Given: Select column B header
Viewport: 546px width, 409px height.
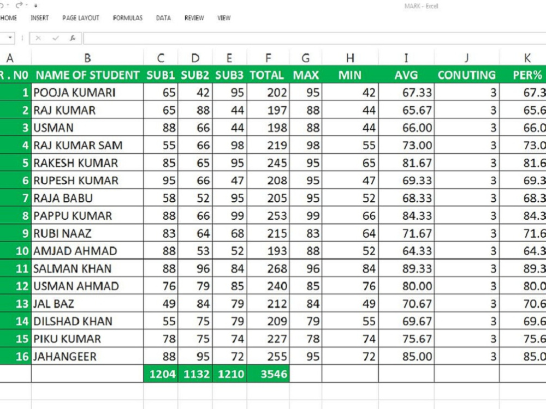Looking at the screenshot, I should [87, 58].
